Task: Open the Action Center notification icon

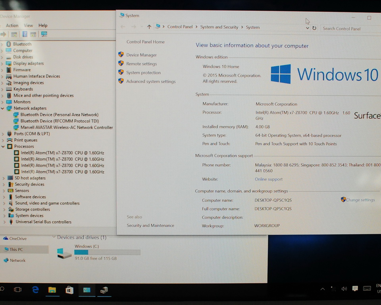Action: click(x=355, y=289)
